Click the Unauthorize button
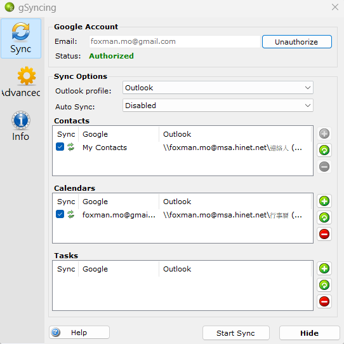The height and width of the screenshot is (344, 344). 296,42
